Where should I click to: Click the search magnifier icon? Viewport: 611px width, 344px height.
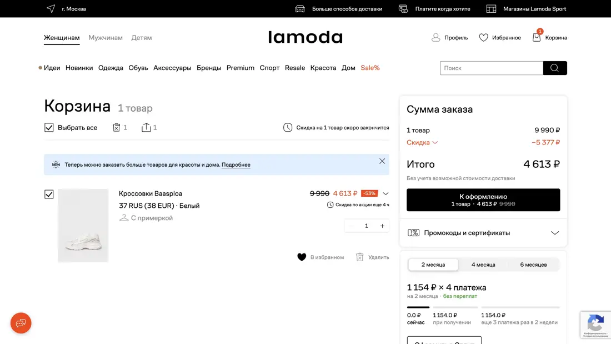[555, 68]
